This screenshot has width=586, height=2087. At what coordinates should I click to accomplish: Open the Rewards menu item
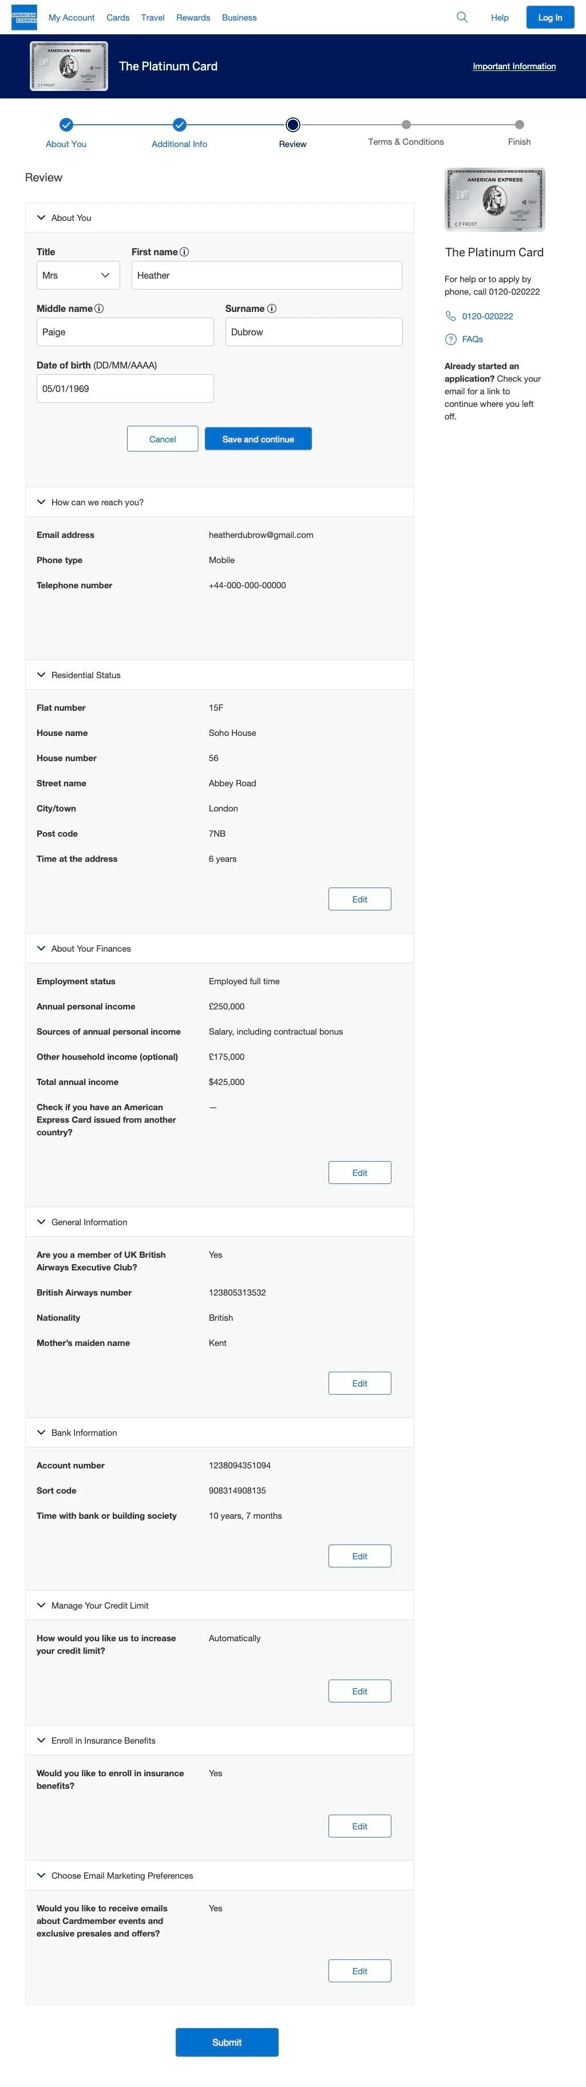pyautogui.click(x=193, y=18)
